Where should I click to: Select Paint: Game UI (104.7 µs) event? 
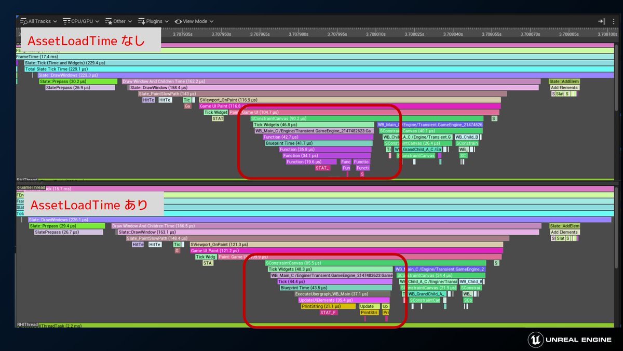point(364,112)
